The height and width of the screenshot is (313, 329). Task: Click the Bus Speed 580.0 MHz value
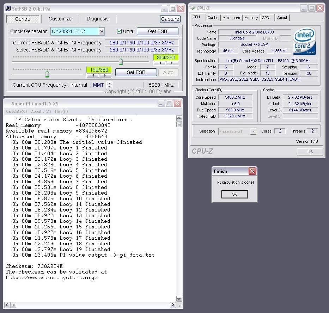235,110
